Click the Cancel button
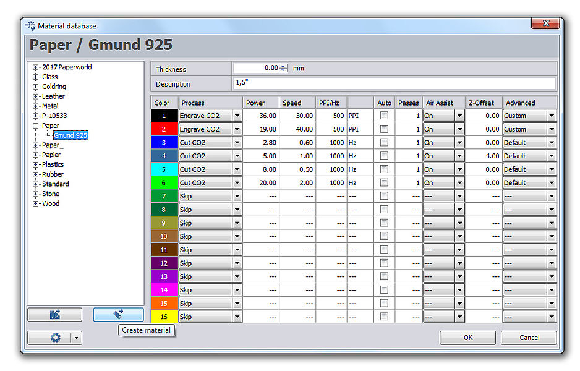 coord(529,338)
